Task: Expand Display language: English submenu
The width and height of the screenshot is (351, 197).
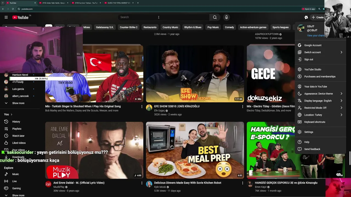Action: click(x=320, y=101)
